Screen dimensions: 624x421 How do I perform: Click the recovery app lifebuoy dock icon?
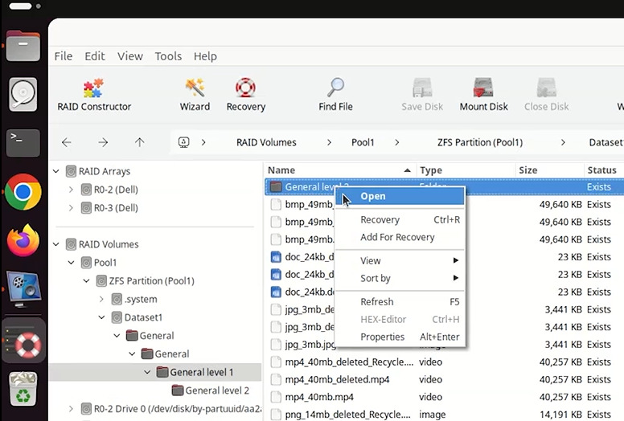coord(24,341)
